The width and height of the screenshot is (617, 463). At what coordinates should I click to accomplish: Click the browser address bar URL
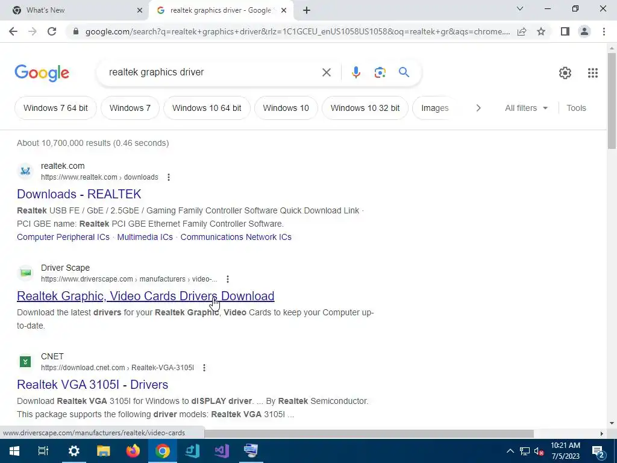pyautogui.click(x=298, y=31)
